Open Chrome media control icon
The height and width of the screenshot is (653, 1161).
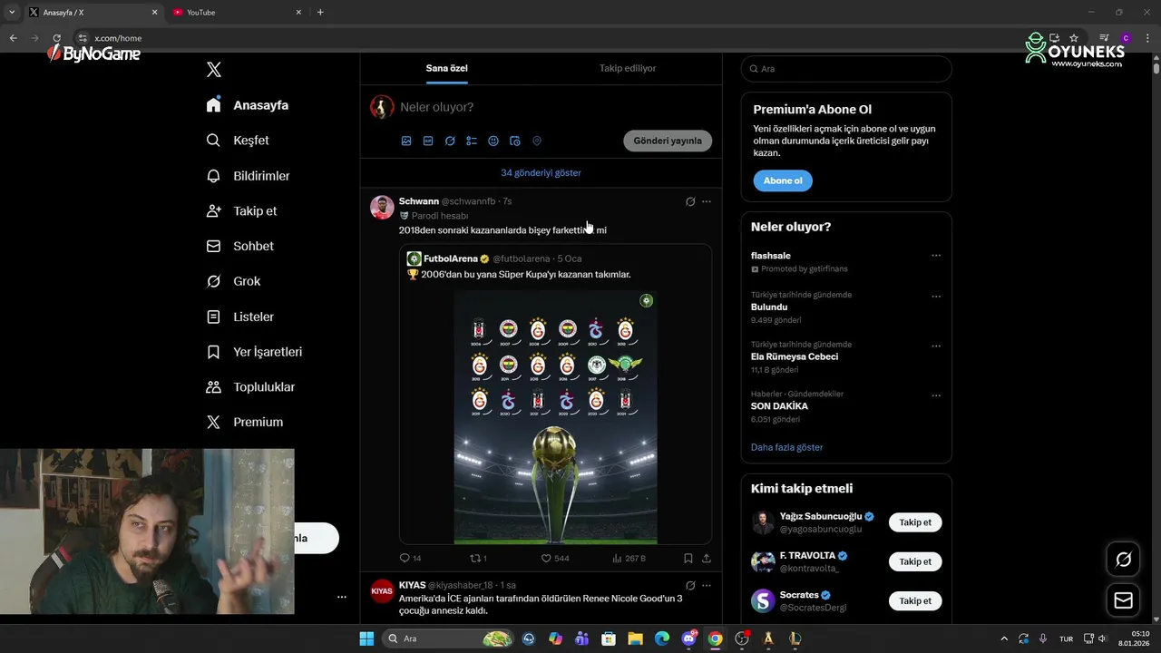click(1105, 38)
